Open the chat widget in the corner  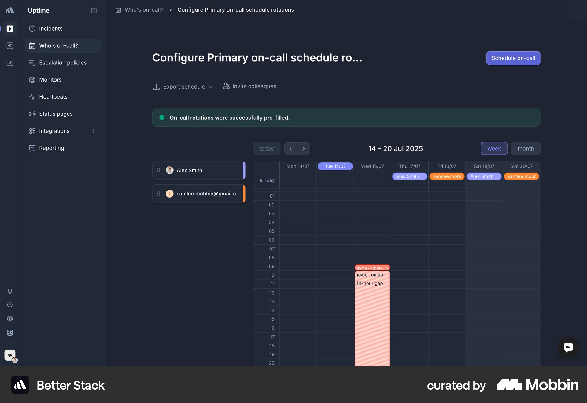[x=568, y=348]
